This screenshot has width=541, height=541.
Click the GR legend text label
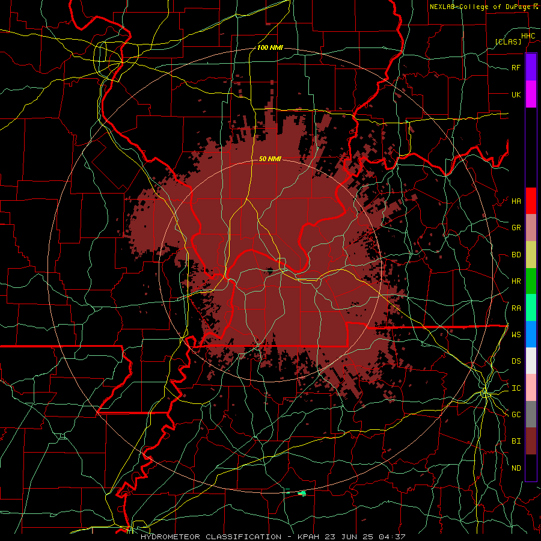[x=516, y=228]
